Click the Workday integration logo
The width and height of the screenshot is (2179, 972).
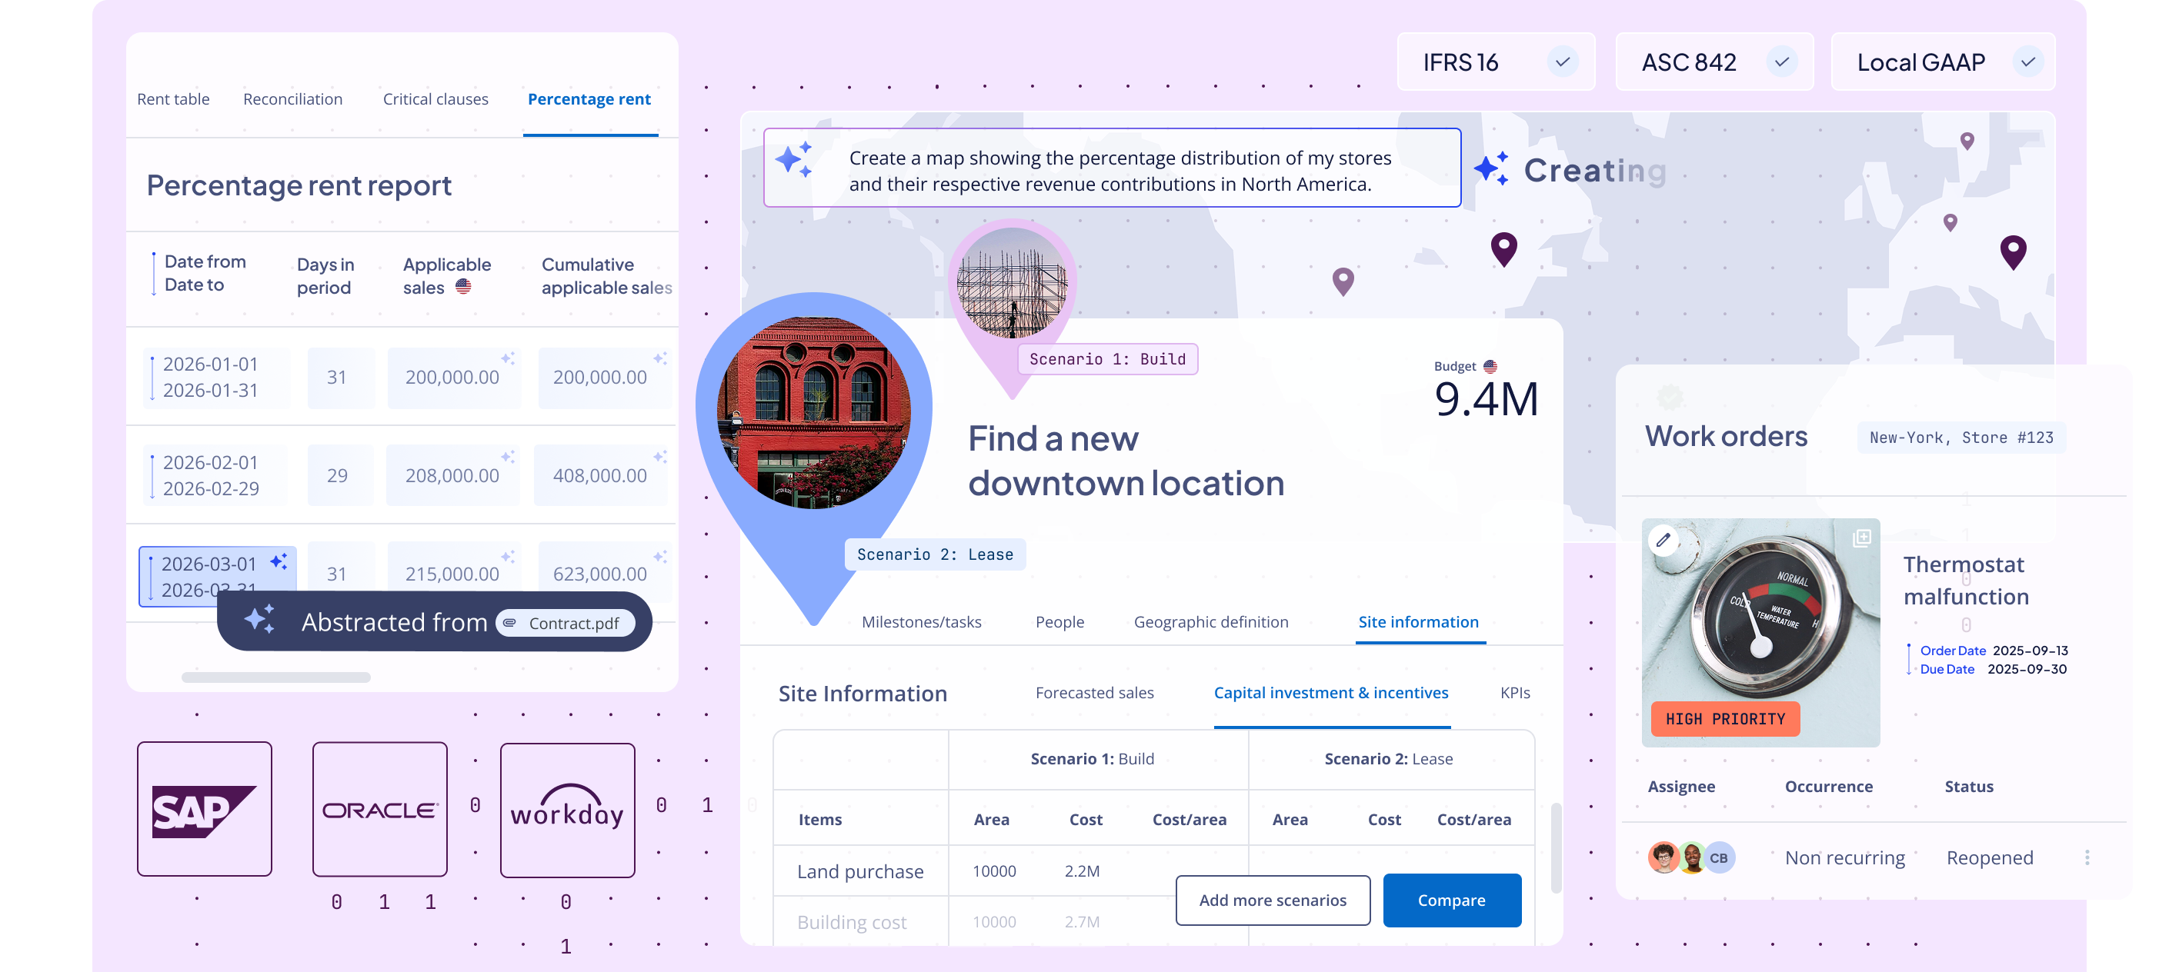[567, 811]
